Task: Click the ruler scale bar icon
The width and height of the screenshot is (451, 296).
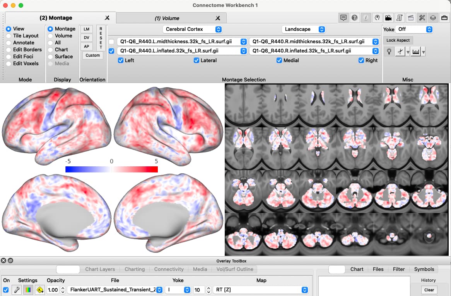Action: click(x=416, y=52)
